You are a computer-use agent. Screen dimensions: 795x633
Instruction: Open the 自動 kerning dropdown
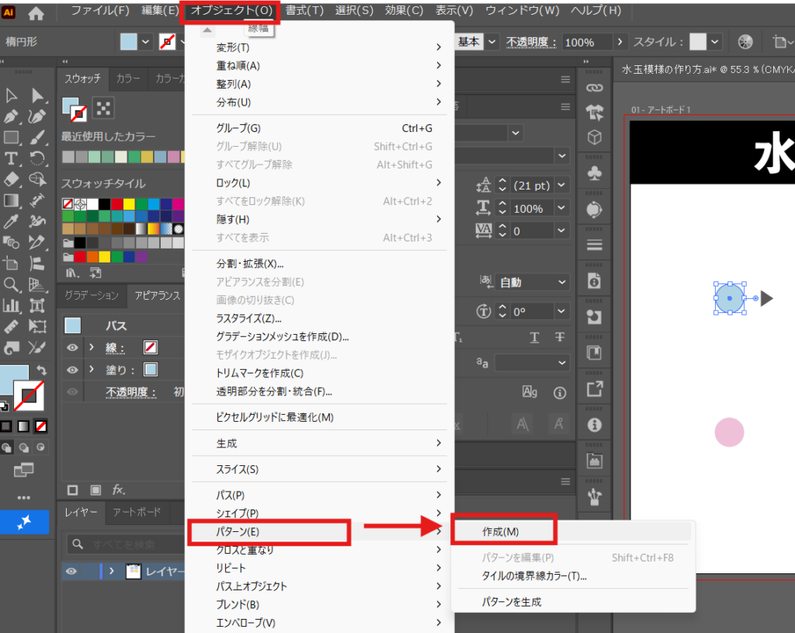point(533,283)
